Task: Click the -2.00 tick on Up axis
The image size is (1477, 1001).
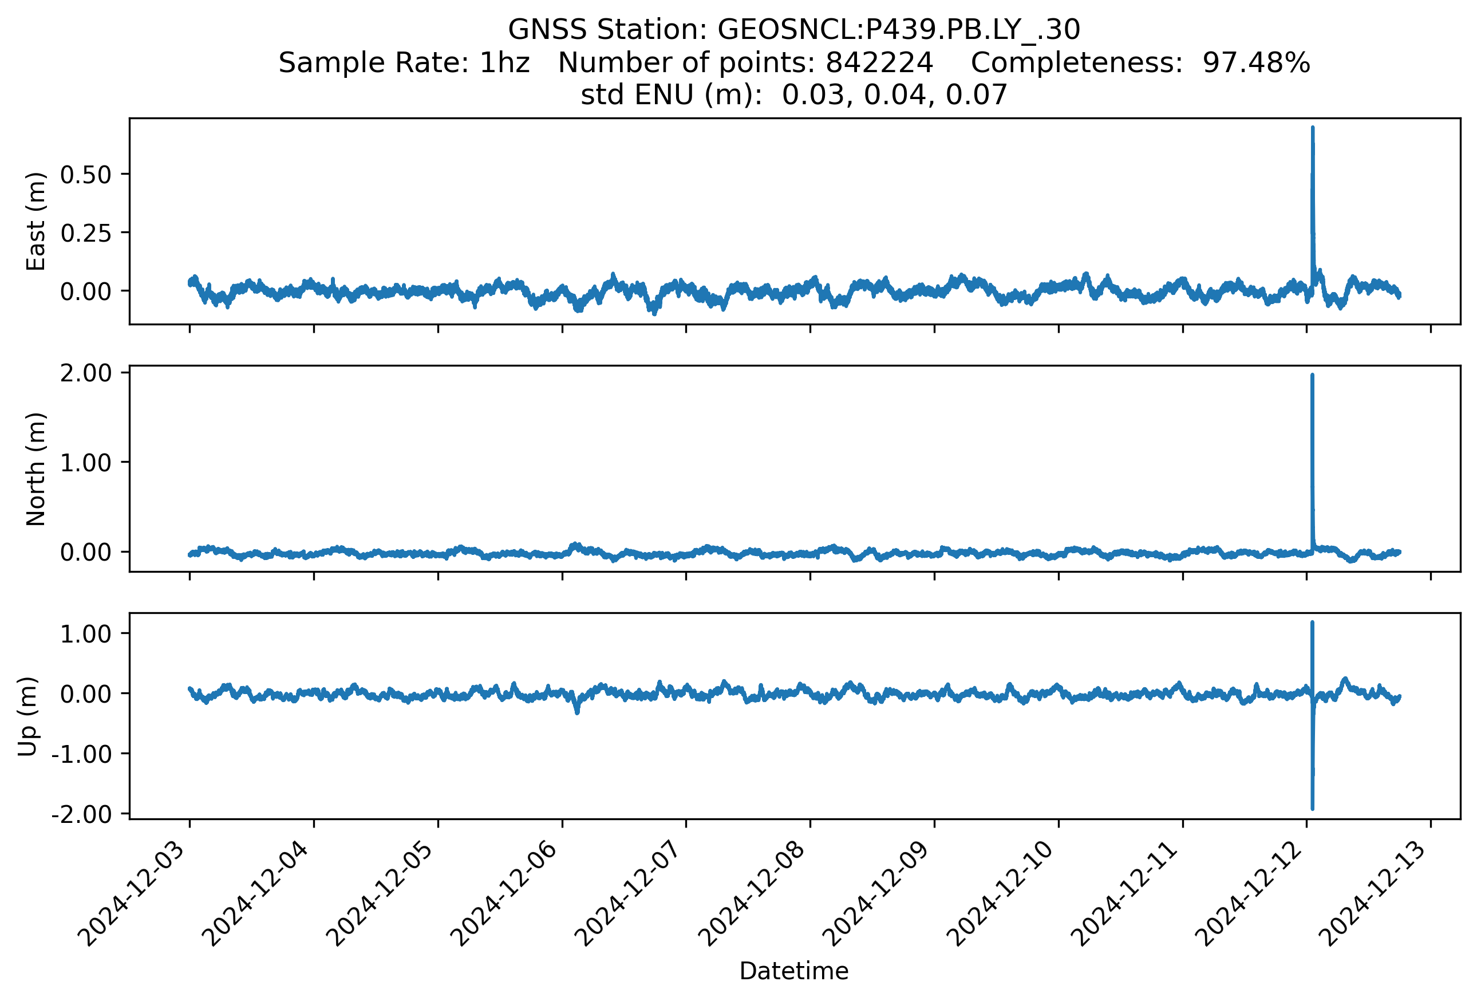Action: point(81,814)
